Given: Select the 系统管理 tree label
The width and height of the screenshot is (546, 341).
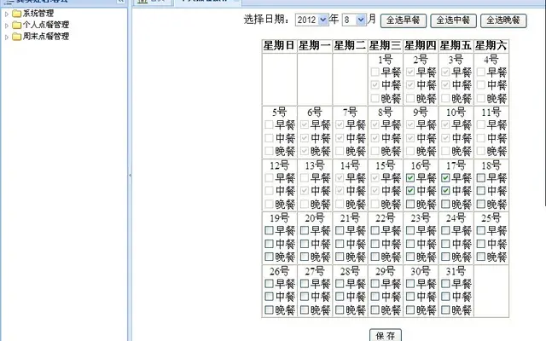Looking at the screenshot, I should 38,14.
